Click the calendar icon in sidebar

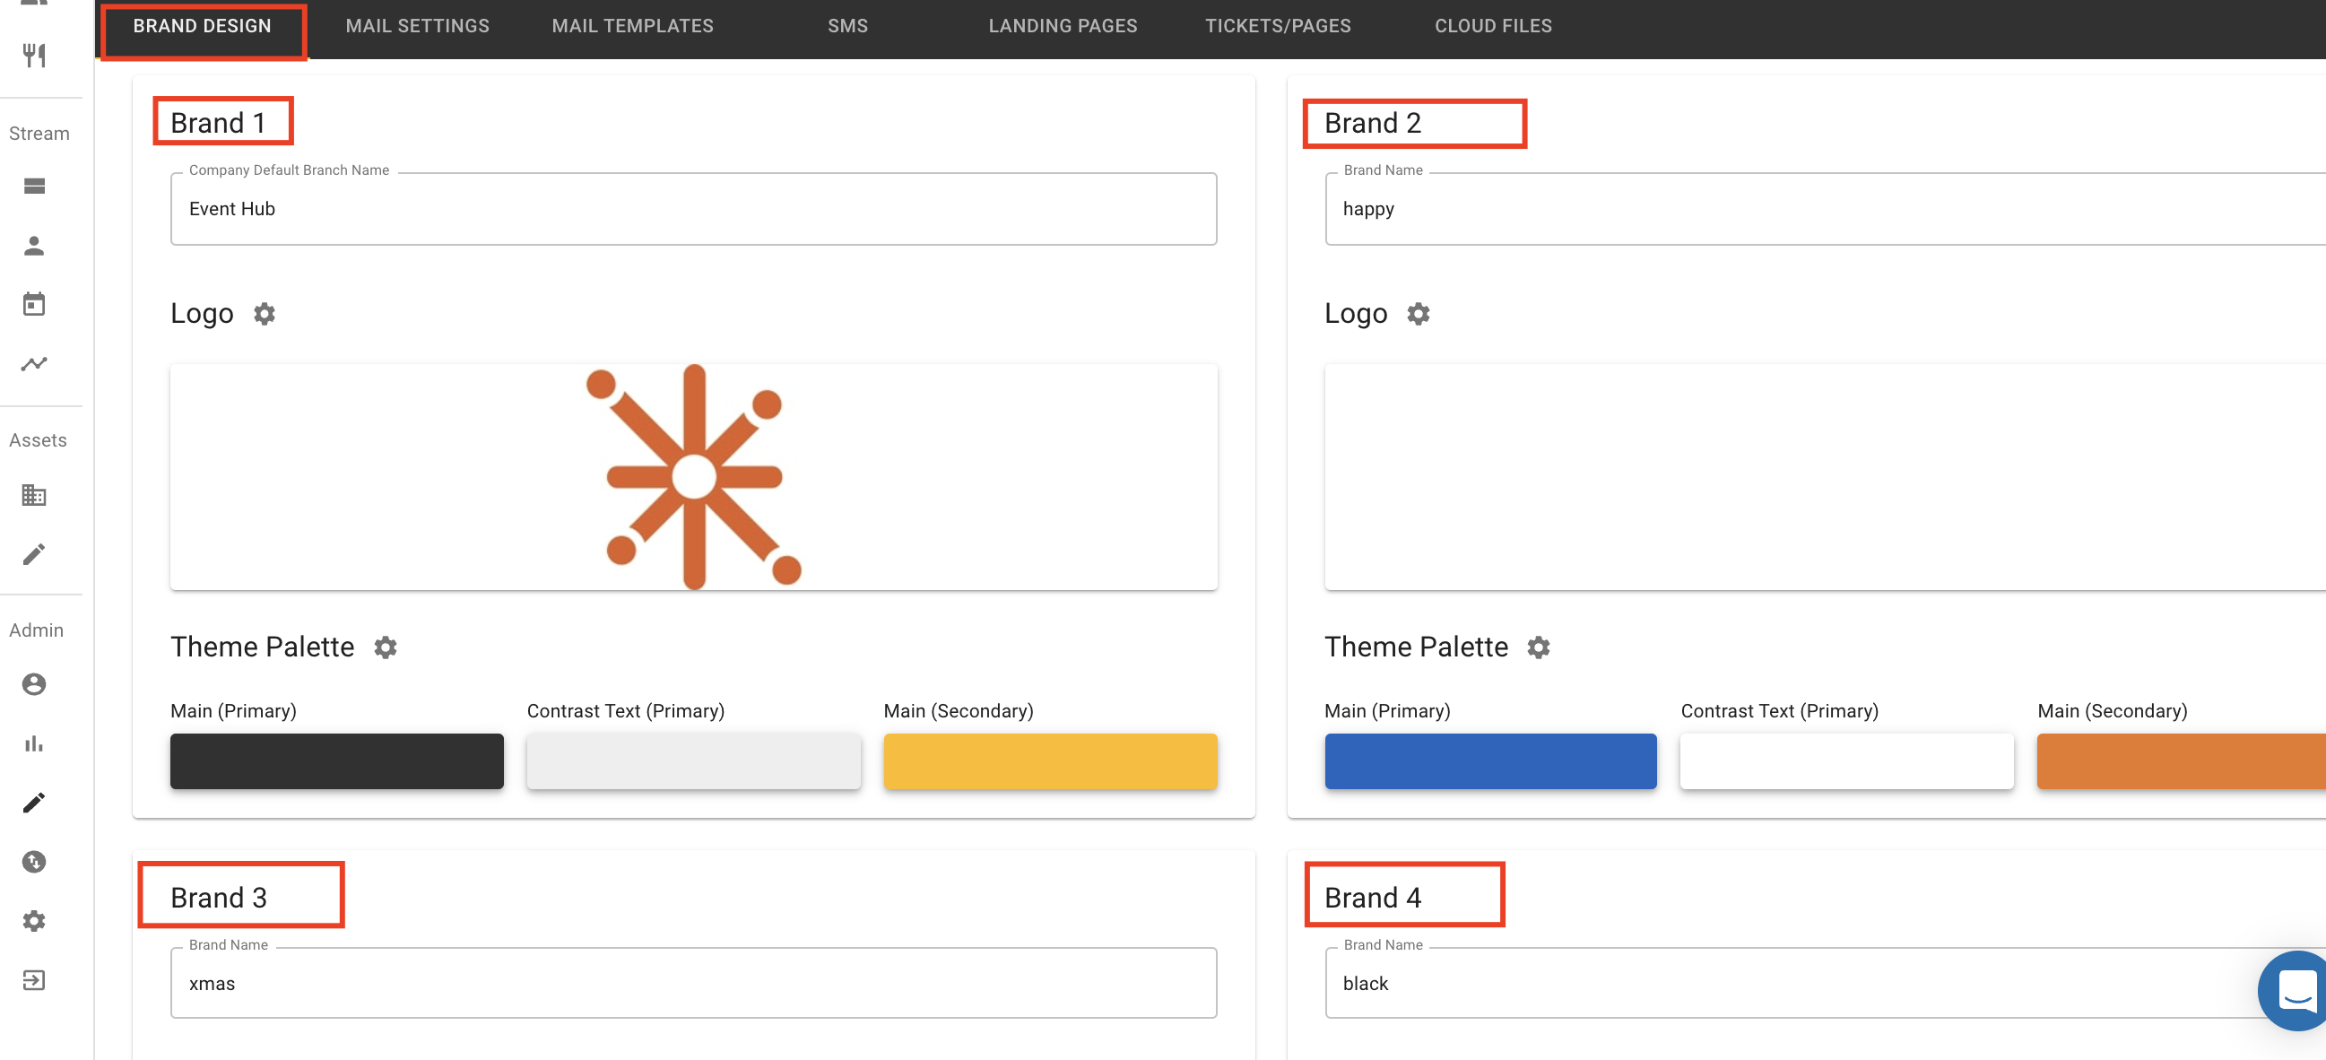click(34, 304)
